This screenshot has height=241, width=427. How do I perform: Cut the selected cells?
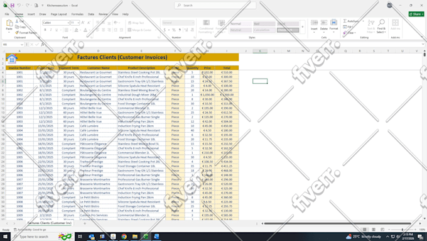point(19,21)
